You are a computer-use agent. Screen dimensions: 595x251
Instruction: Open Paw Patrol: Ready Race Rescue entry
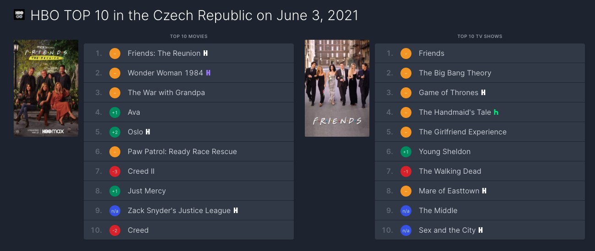182,152
